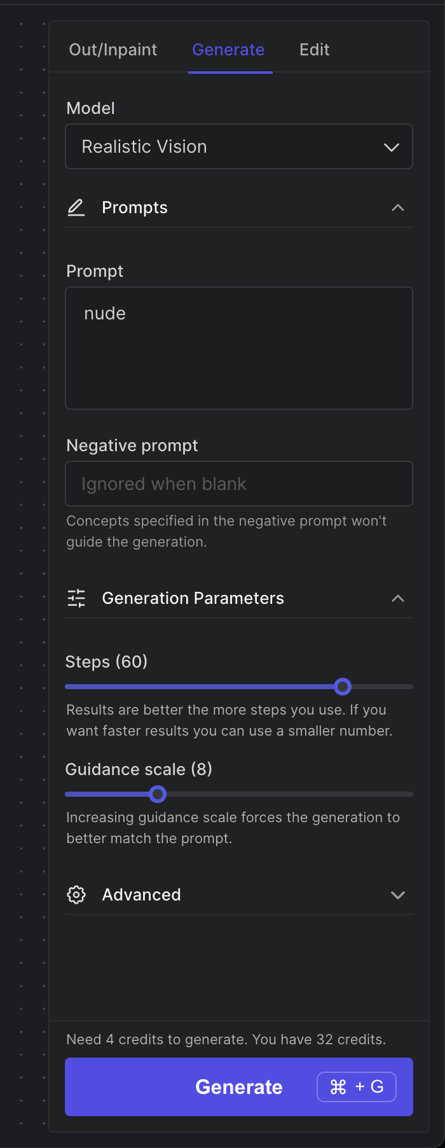This screenshot has width=445, height=1148.
Task: Switch to the Out/Inpaint tab
Action: (x=113, y=50)
